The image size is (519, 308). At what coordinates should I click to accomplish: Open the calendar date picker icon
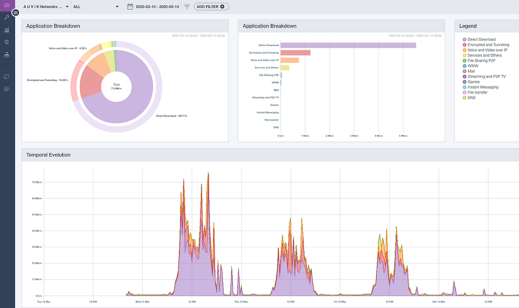[130, 7]
